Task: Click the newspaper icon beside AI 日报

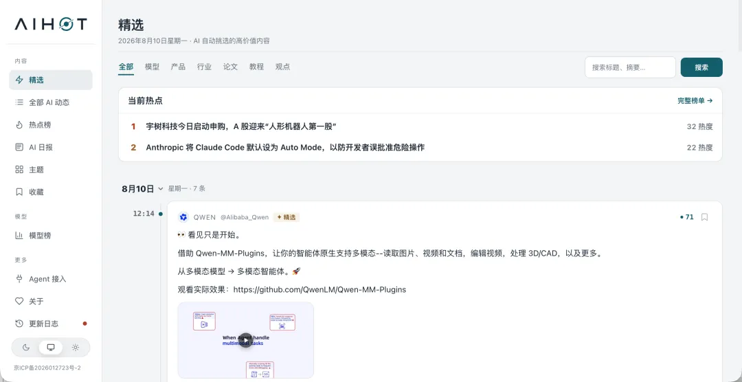Action: point(19,147)
